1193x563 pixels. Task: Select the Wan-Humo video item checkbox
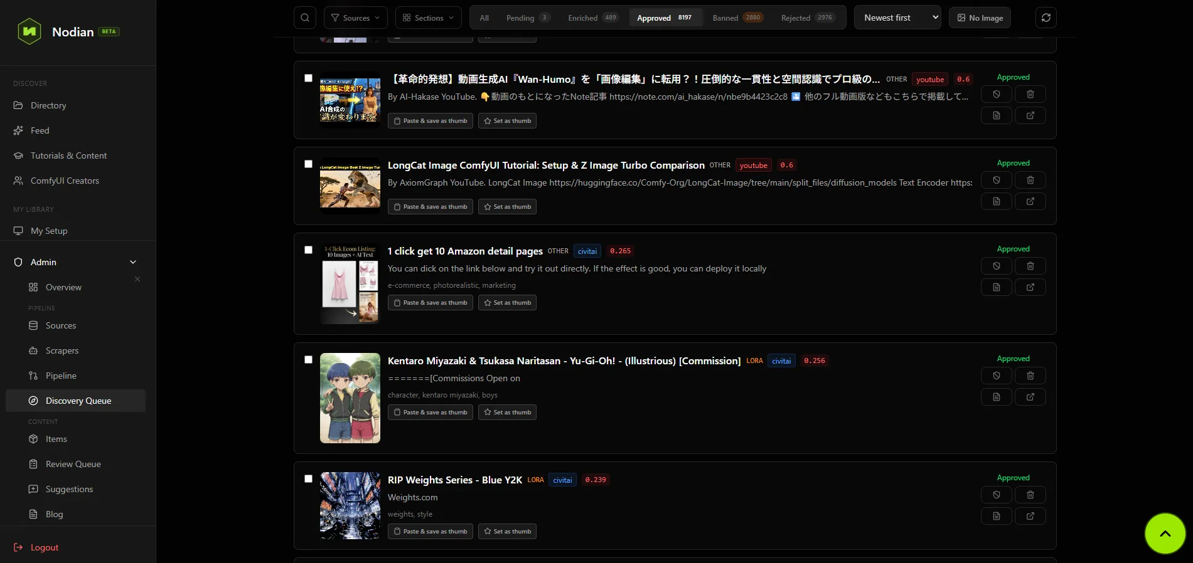coord(308,78)
